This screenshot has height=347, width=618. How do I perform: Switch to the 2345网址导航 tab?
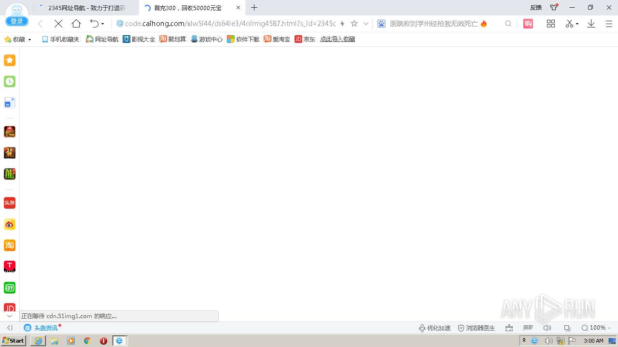tap(86, 8)
